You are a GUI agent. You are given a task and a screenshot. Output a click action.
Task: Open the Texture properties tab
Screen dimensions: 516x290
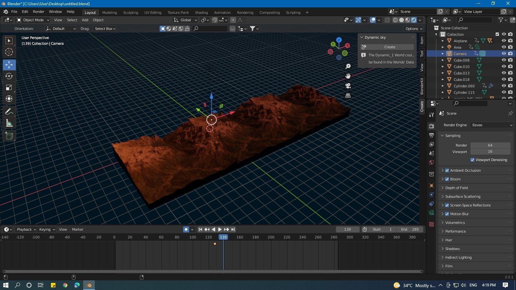[432, 224]
